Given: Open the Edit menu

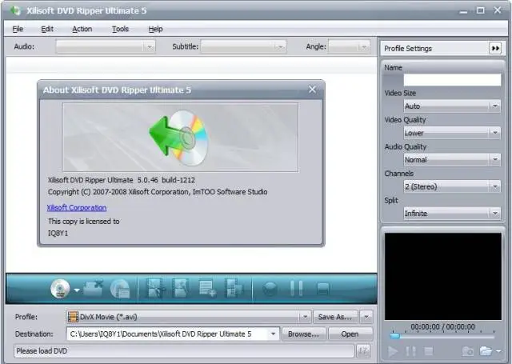Looking at the screenshot, I should [x=47, y=29].
